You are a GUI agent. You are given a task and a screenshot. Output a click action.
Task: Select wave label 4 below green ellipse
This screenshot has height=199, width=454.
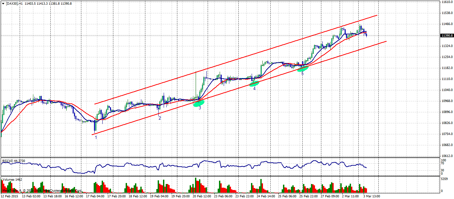(x=254, y=88)
